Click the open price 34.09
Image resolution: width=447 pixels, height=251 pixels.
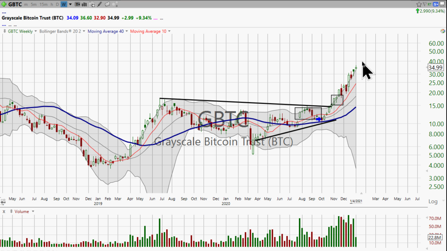73,18
